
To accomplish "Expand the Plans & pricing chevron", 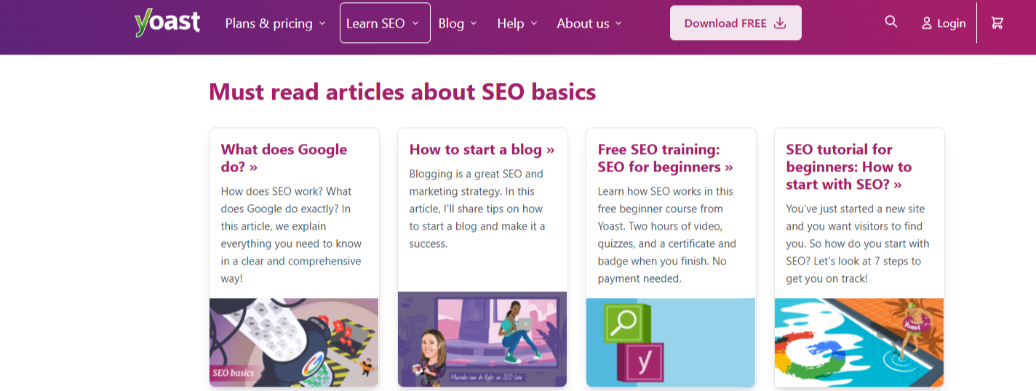I will pos(322,23).
